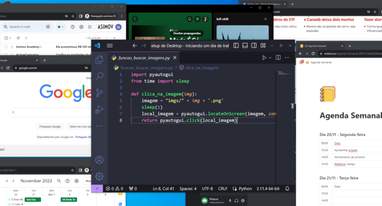The width and height of the screenshot is (382, 206).
Task: Check the Asimov Academy email checkbox
Action: pyautogui.click(x=6, y=47)
